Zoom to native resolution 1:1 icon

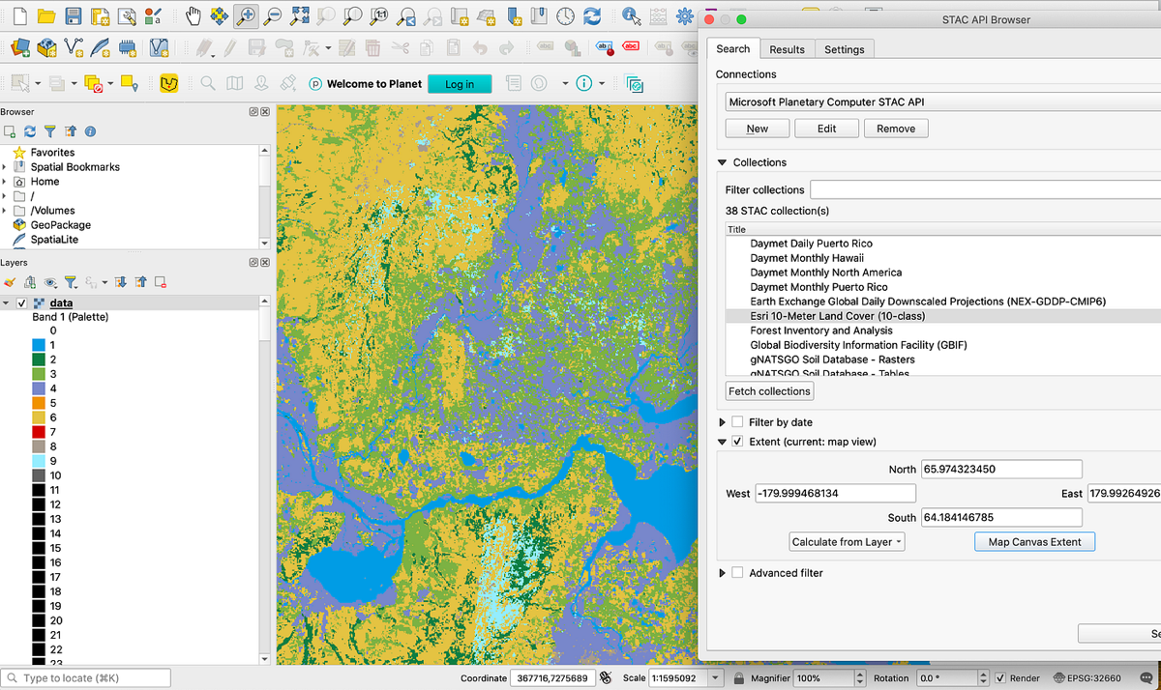click(x=379, y=16)
